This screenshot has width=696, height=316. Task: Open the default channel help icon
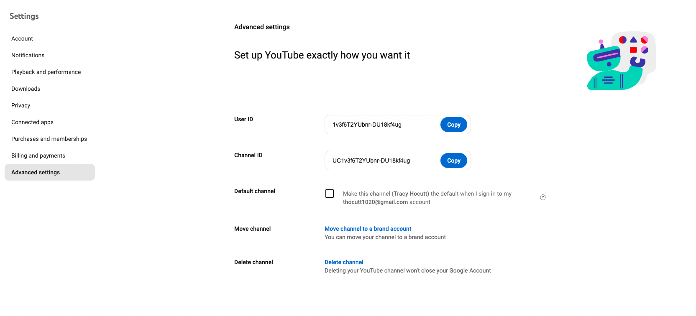coord(543,197)
